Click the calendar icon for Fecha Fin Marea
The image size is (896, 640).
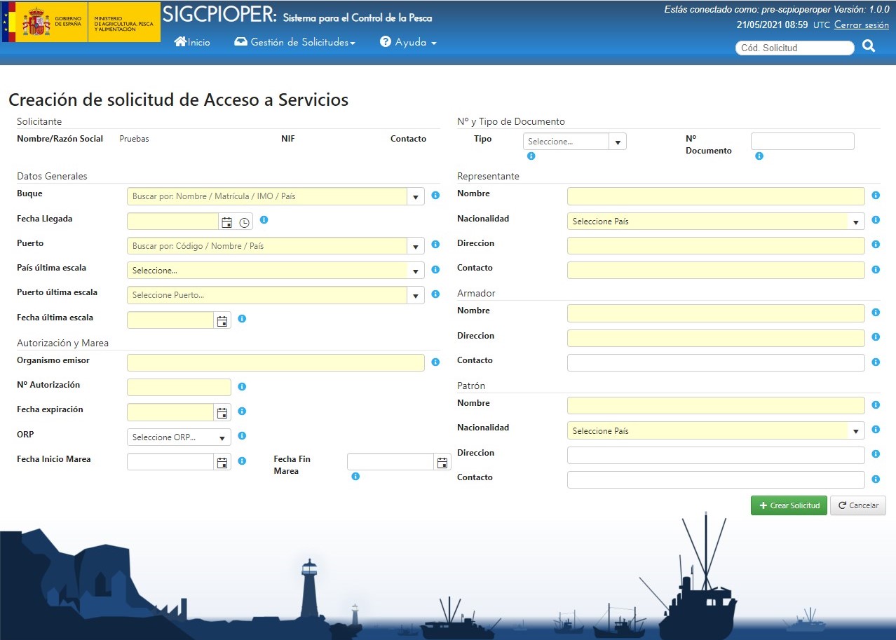442,463
